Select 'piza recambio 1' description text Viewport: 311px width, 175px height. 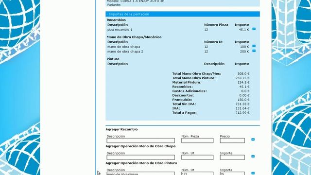point(120,30)
